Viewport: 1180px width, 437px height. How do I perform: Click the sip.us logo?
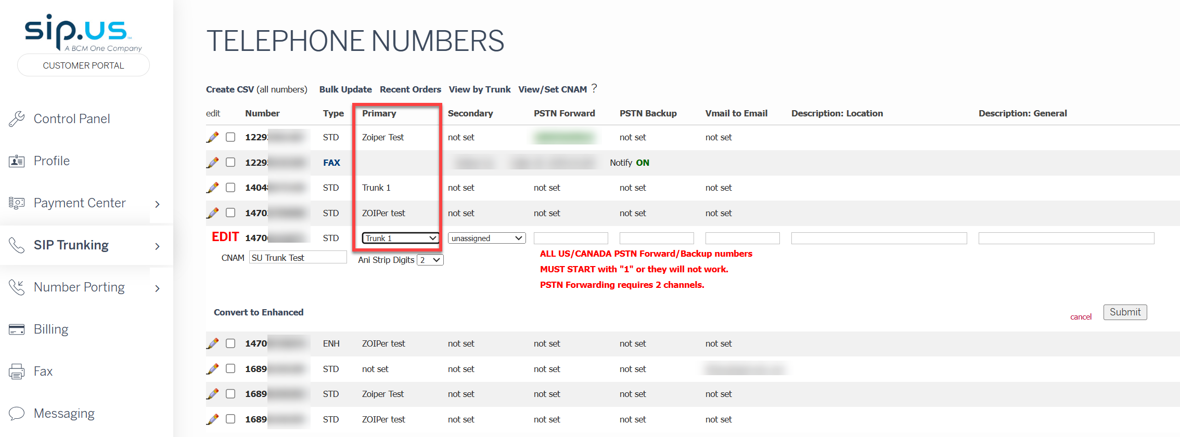click(x=83, y=33)
